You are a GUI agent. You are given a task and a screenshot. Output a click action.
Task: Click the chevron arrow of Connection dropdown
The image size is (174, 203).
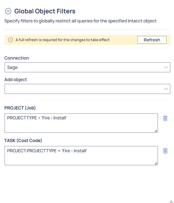tap(166, 67)
